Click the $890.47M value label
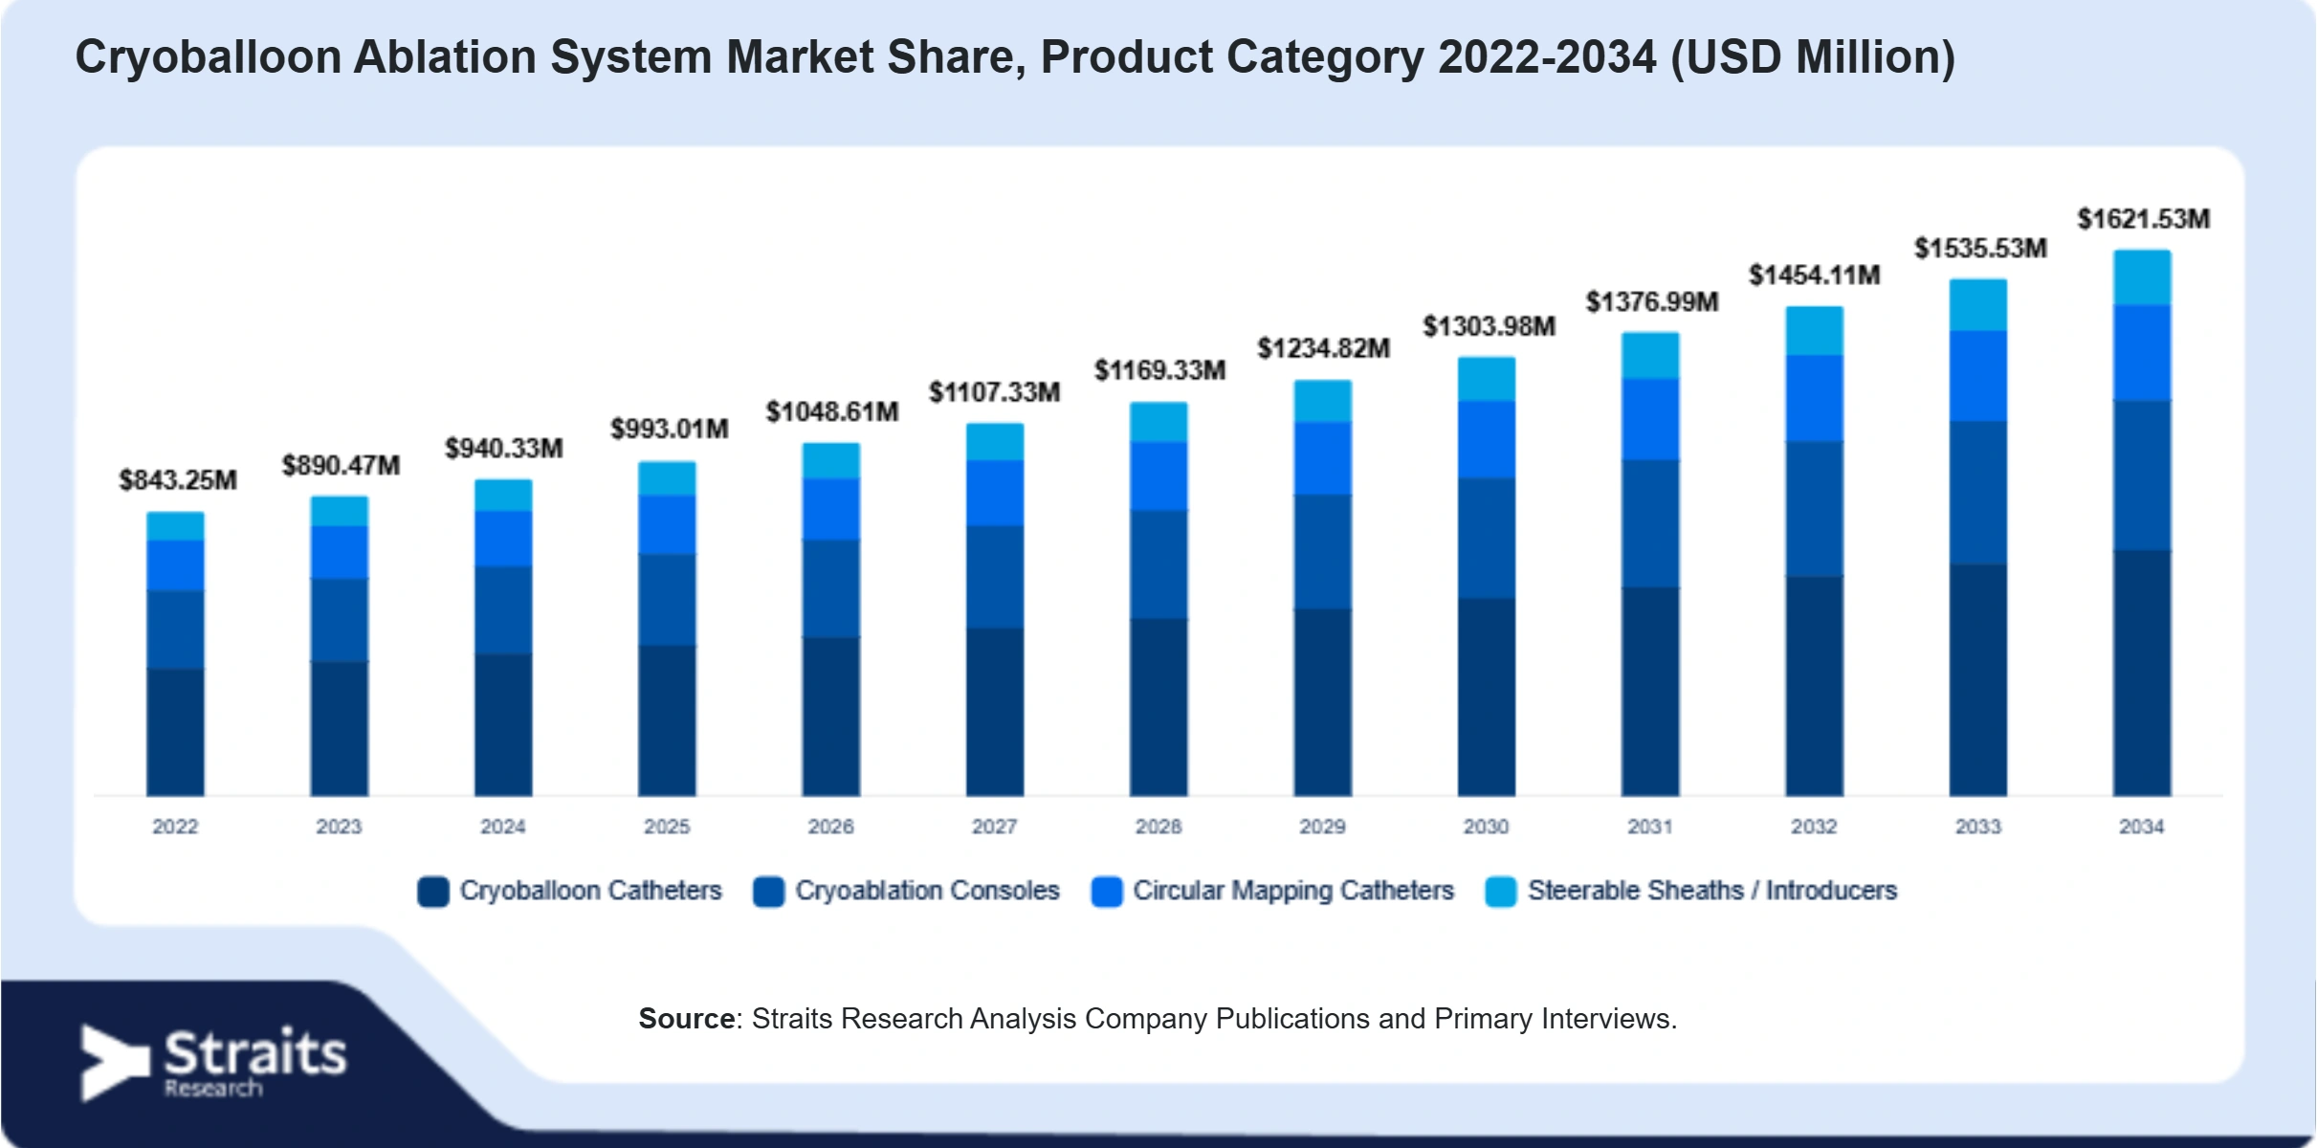2317x1148 pixels. coord(341,466)
